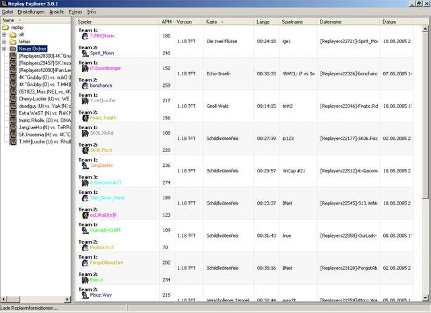Click race icon next to SK06.XioRd

[x=86, y=133]
